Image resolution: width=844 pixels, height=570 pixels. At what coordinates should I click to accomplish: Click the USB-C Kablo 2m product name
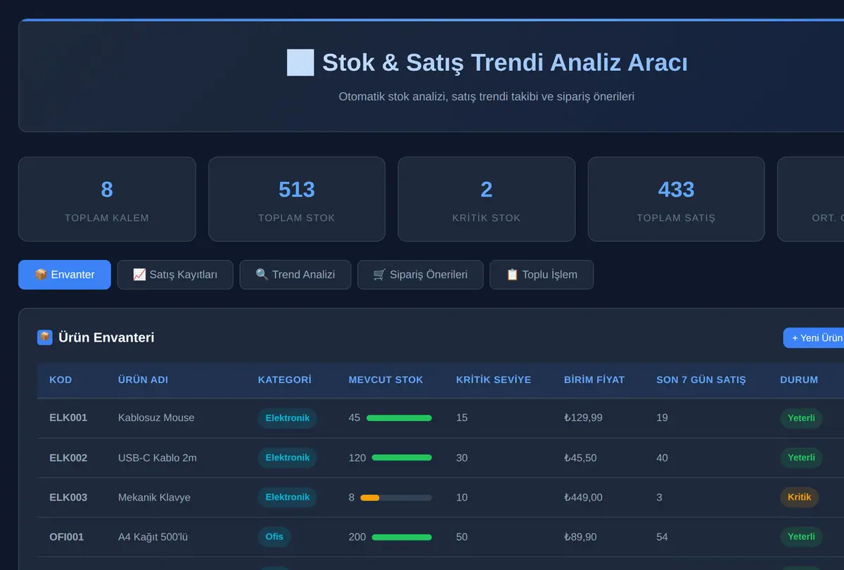point(158,458)
